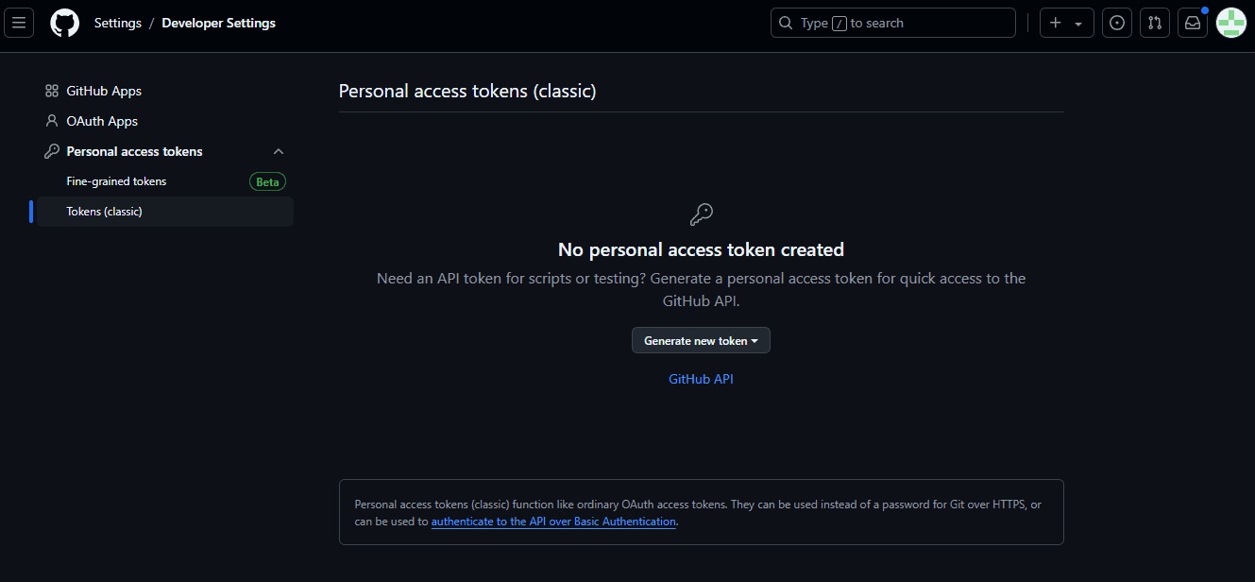Click the Developer Settings breadcrumb
The width and height of the screenshot is (1255, 582).
(x=219, y=23)
